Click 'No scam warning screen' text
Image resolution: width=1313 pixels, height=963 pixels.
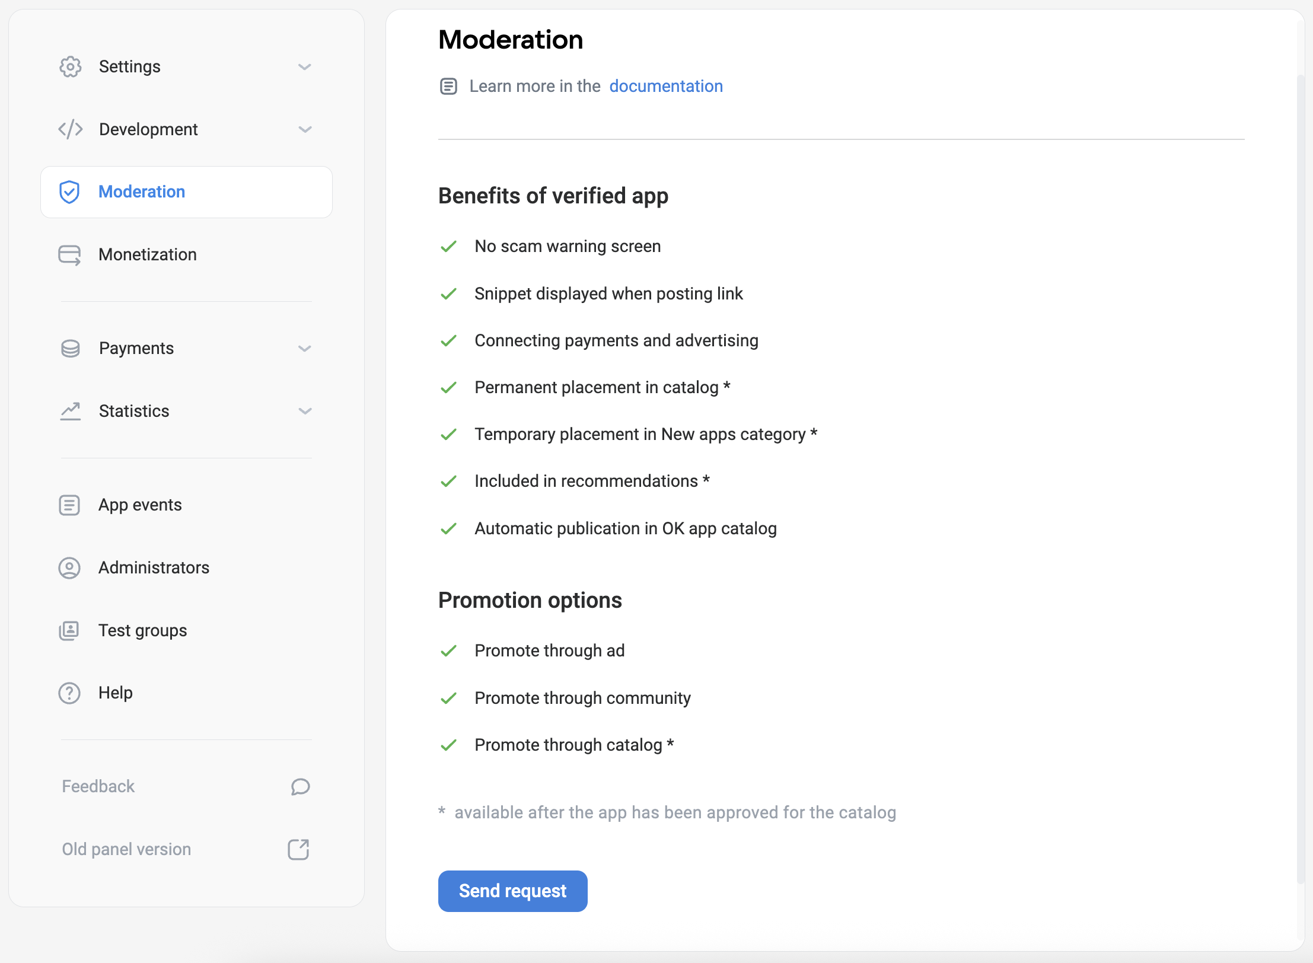(568, 246)
